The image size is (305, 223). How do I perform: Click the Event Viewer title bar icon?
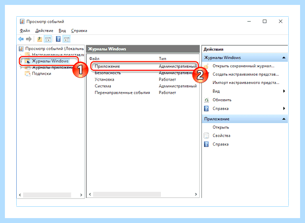(x=22, y=22)
